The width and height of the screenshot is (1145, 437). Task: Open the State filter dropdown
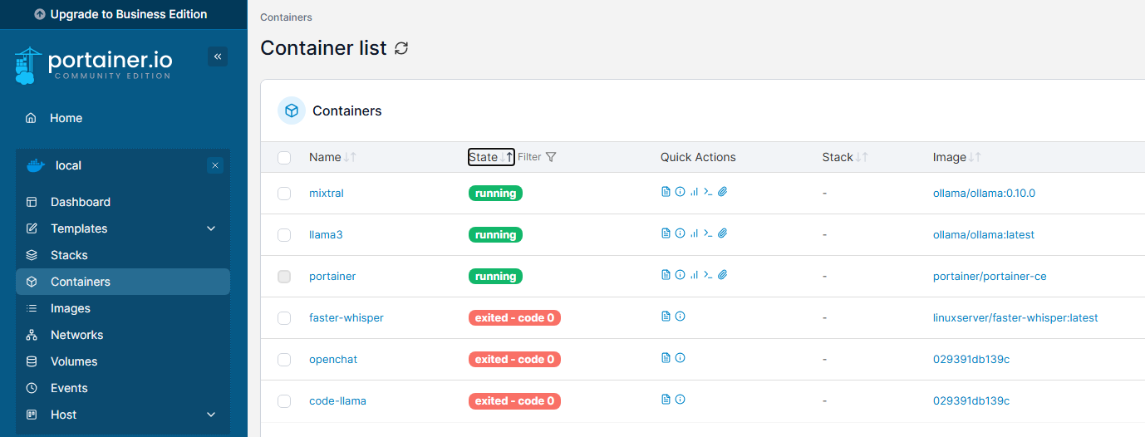point(537,157)
